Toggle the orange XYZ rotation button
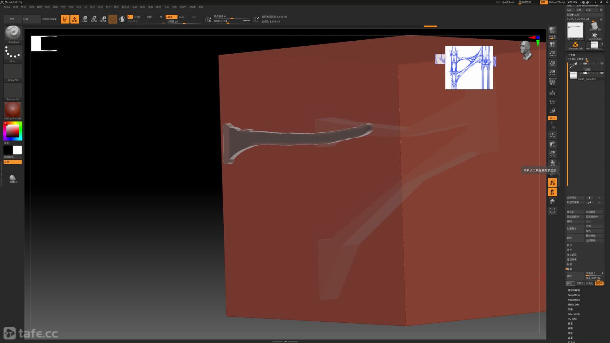Image resolution: width=610 pixels, height=343 pixels. [552, 118]
